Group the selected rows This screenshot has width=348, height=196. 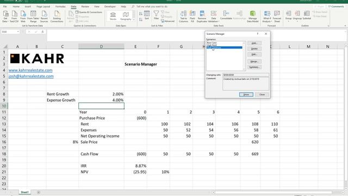(x=288, y=16)
